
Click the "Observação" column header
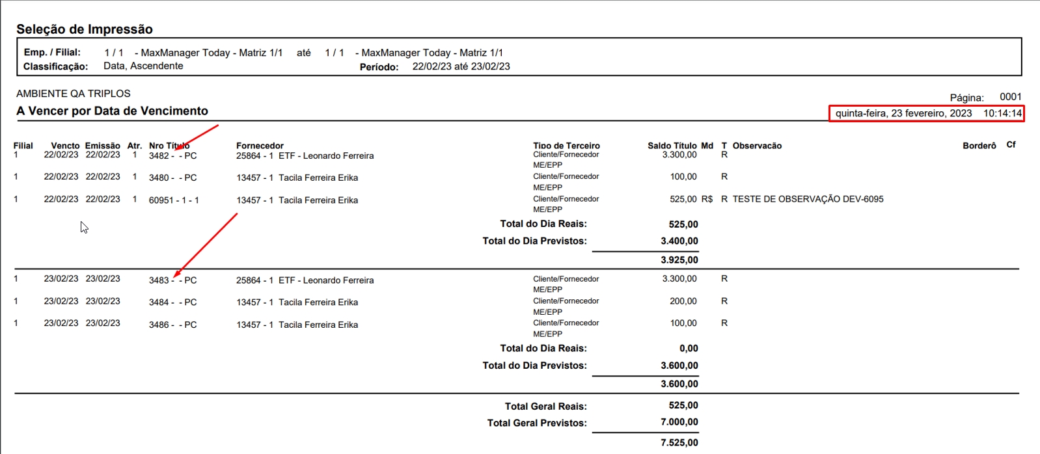[x=758, y=146]
